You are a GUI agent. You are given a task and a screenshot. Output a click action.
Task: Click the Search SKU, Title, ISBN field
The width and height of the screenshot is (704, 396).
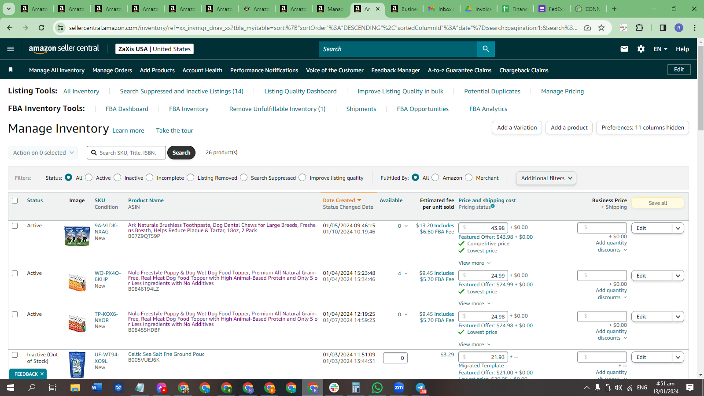coord(126,153)
